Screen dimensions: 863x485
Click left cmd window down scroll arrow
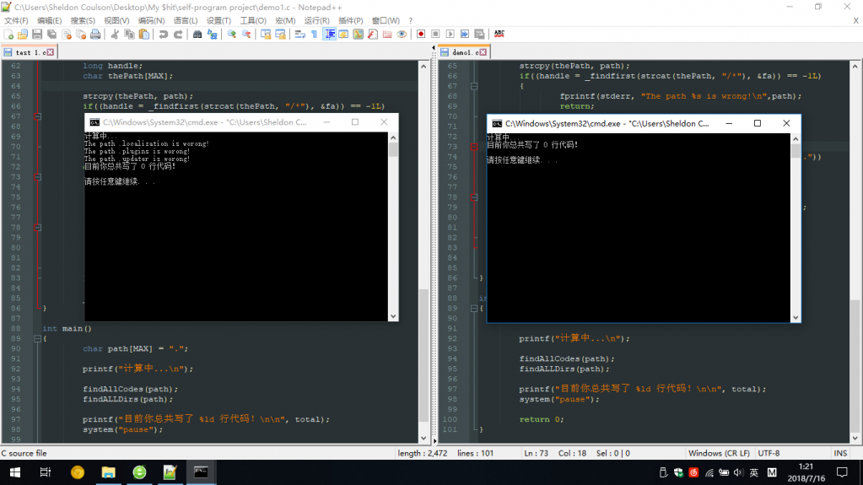(x=393, y=316)
